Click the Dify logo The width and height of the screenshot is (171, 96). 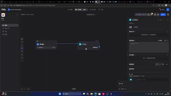[3, 10]
